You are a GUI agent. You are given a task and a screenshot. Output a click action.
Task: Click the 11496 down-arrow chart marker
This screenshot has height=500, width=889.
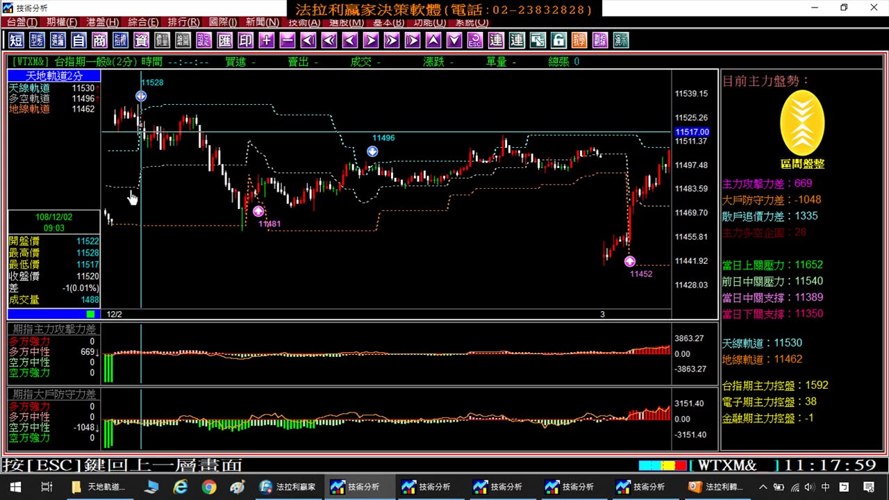[x=372, y=151]
